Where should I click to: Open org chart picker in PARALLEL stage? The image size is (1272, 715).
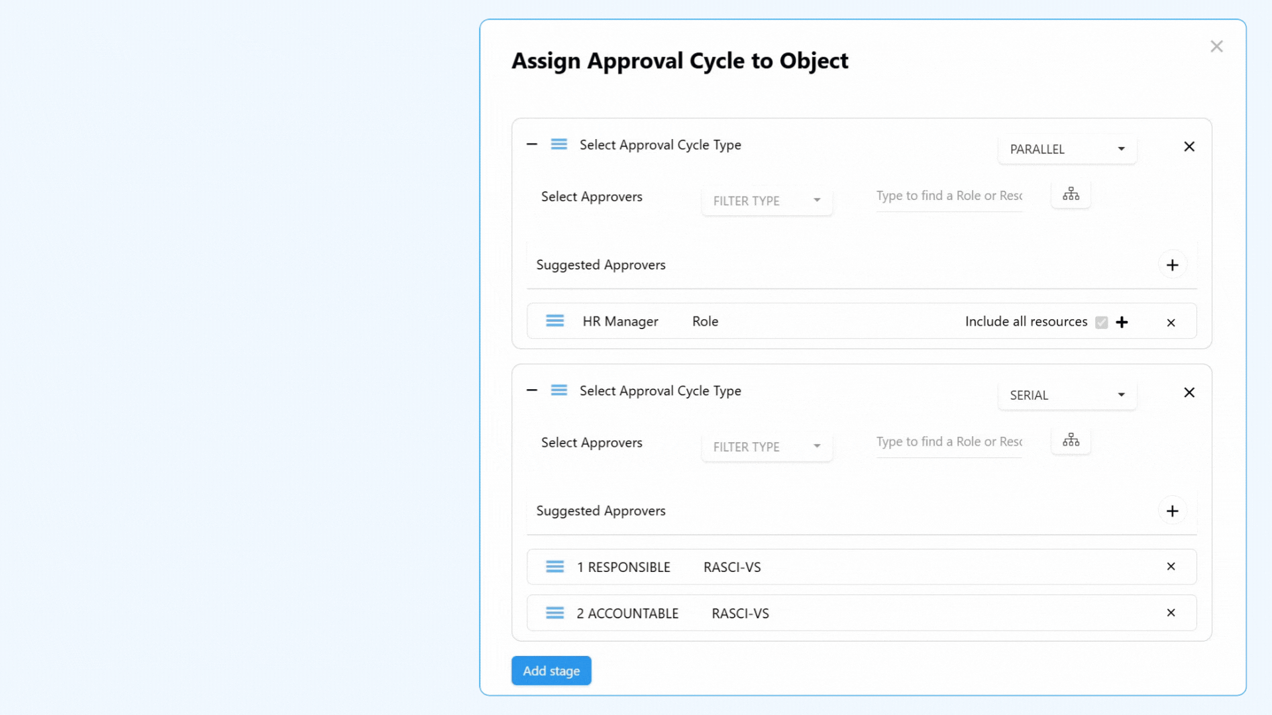(x=1071, y=194)
